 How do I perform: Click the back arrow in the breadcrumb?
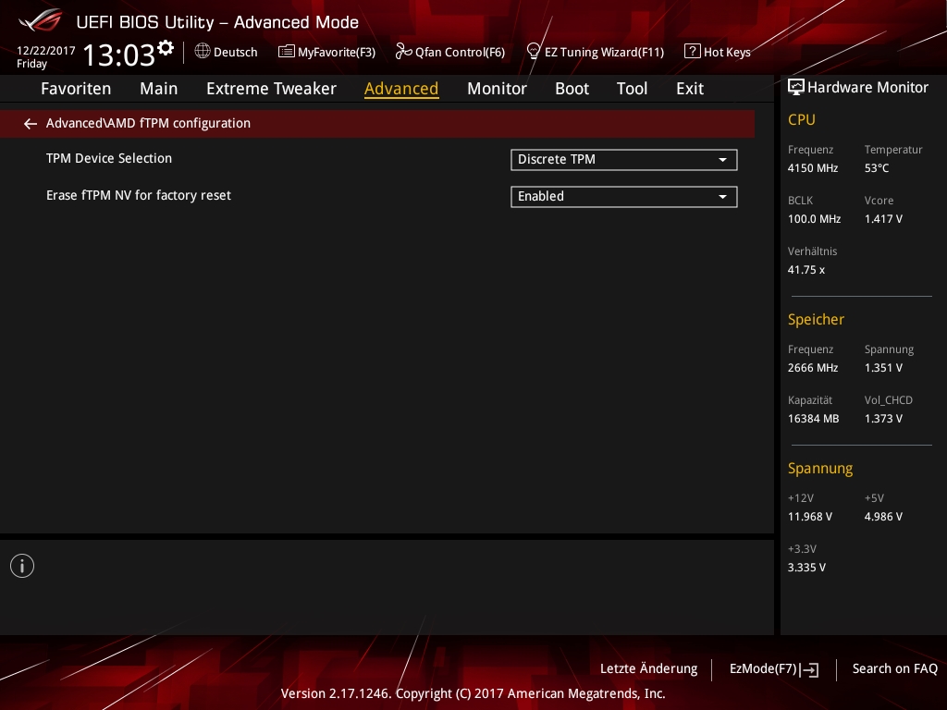click(x=31, y=123)
